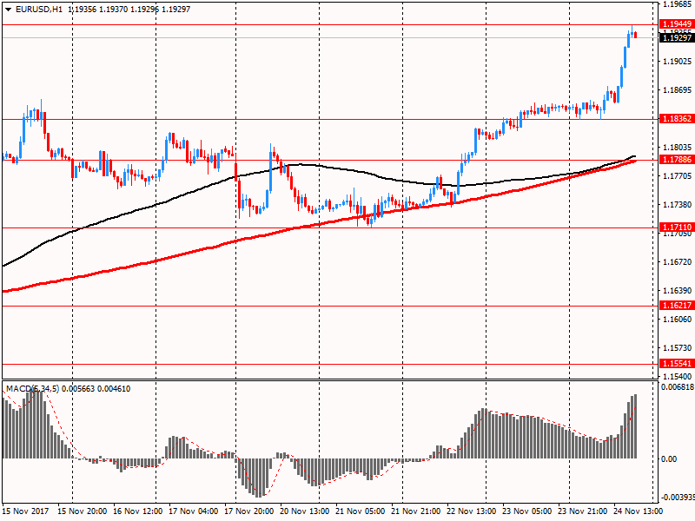The image size is (695, 521).
Task: Click the 21 Nov 05:00 time axis label
Action: (361, 511)
